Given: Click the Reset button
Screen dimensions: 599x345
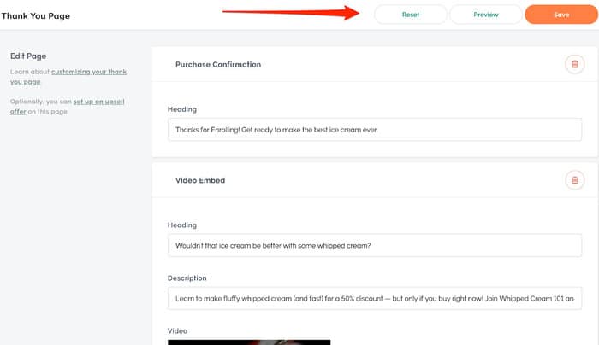Looking at the screenshot, I should [410, 15].
